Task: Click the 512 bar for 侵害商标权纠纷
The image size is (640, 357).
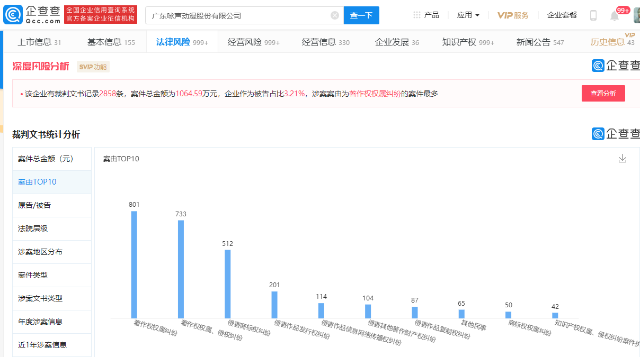Action: pos(228,284)
